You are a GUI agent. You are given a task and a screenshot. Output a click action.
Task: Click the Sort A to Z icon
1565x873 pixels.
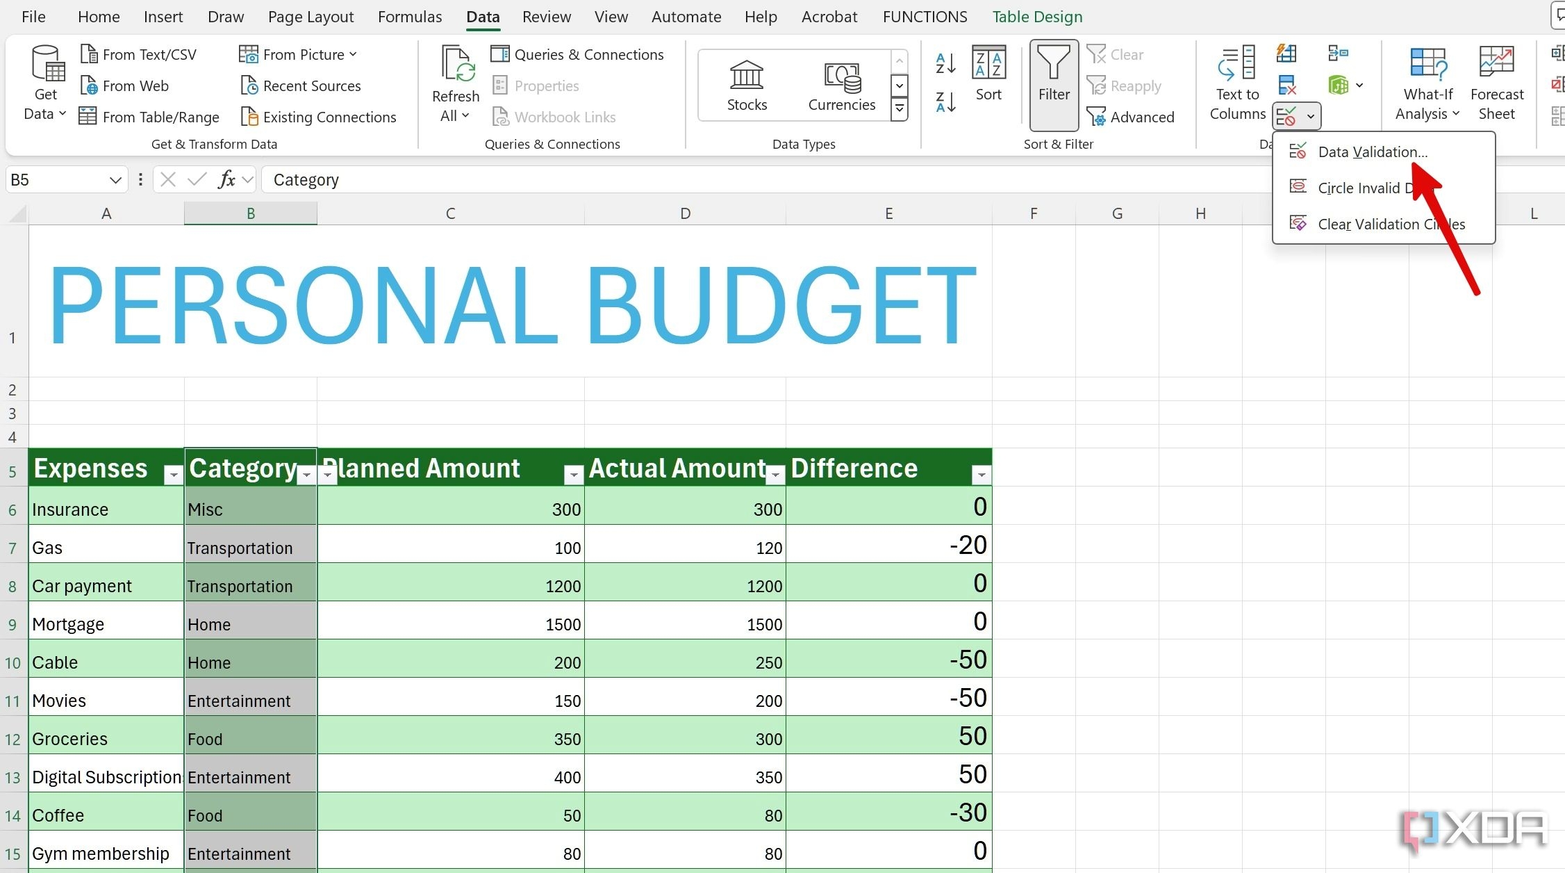coord(945,63)
